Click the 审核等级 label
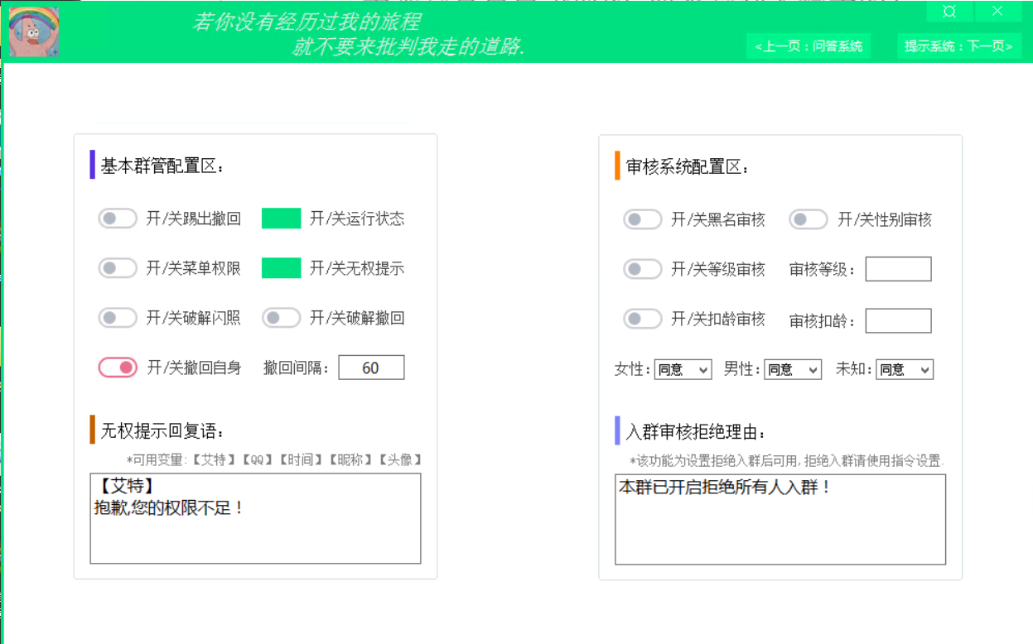 tap(823, 269)
